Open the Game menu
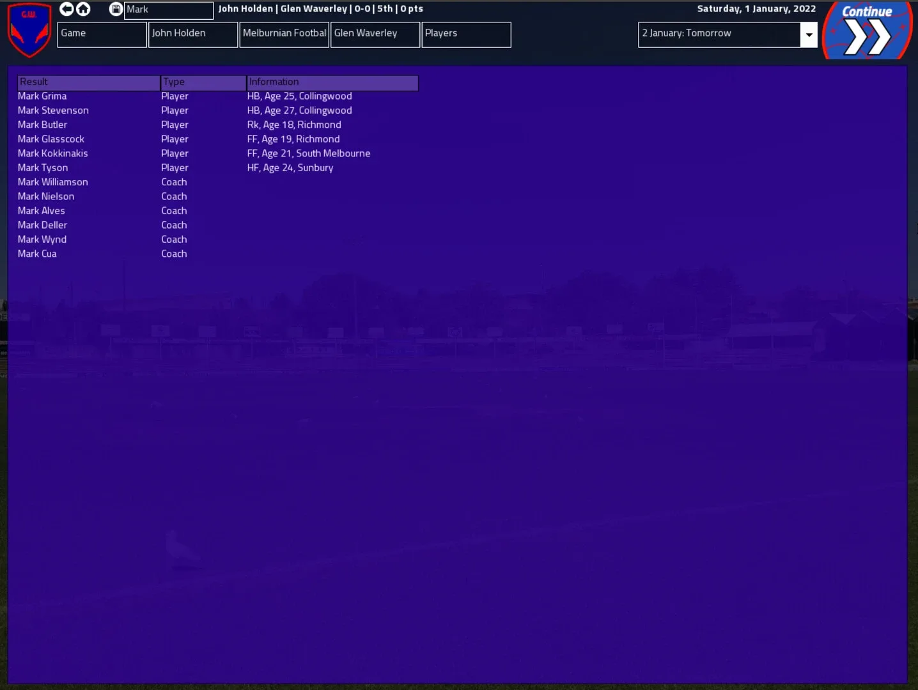This screenshot has height=690, width=918. [x=102, y=34]
